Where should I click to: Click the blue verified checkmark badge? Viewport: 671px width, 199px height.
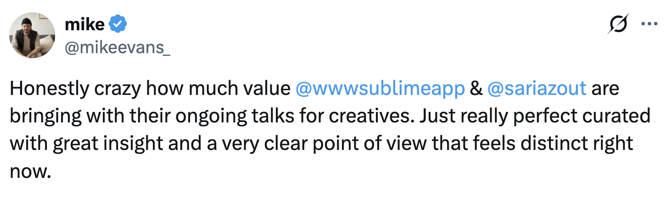pos(118,24)
